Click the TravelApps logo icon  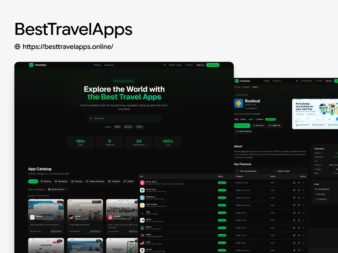click(31, 65)
